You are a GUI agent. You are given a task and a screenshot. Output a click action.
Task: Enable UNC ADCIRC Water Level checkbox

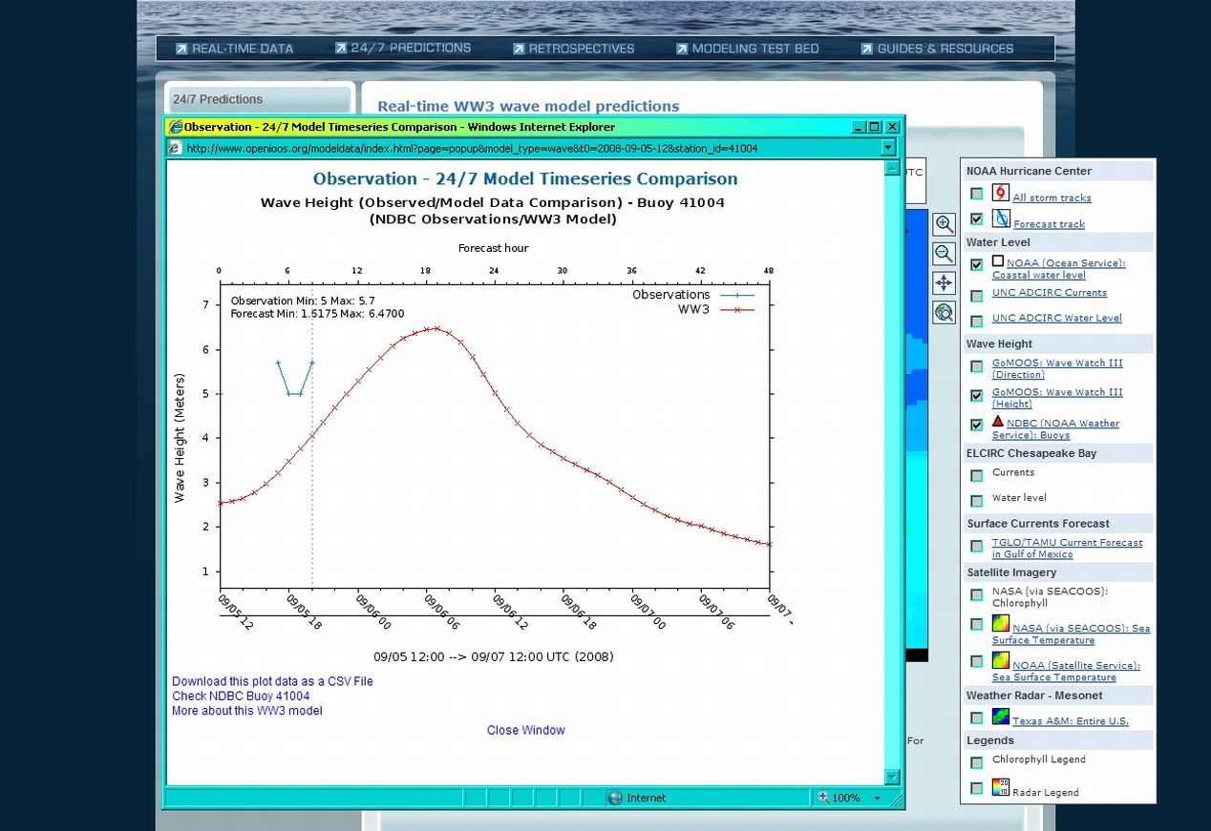(977, 322)
